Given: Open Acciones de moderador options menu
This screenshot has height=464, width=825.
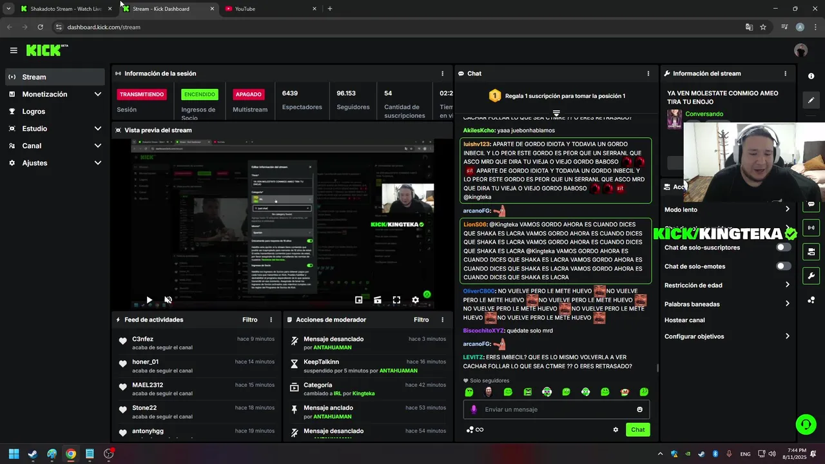Looking at the screenshot, I should [x=442, y=320].
